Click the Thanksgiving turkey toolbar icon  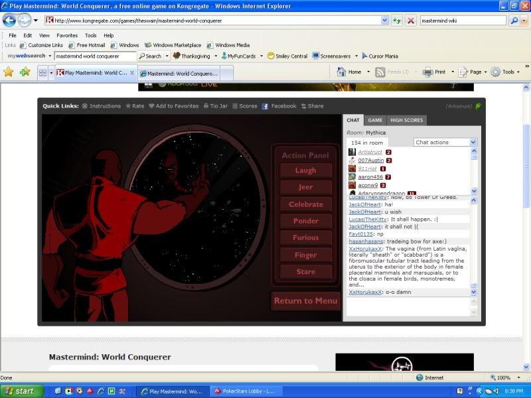tap(176, 56)
